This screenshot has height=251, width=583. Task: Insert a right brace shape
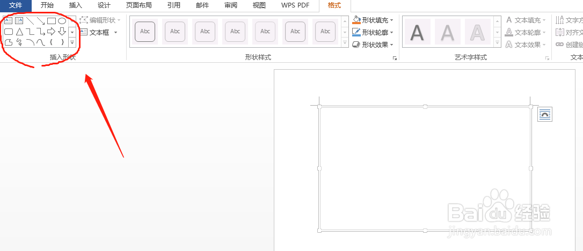62,42
